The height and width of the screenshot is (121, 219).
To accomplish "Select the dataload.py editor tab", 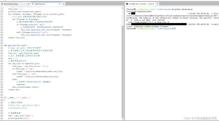I will 40,4.
